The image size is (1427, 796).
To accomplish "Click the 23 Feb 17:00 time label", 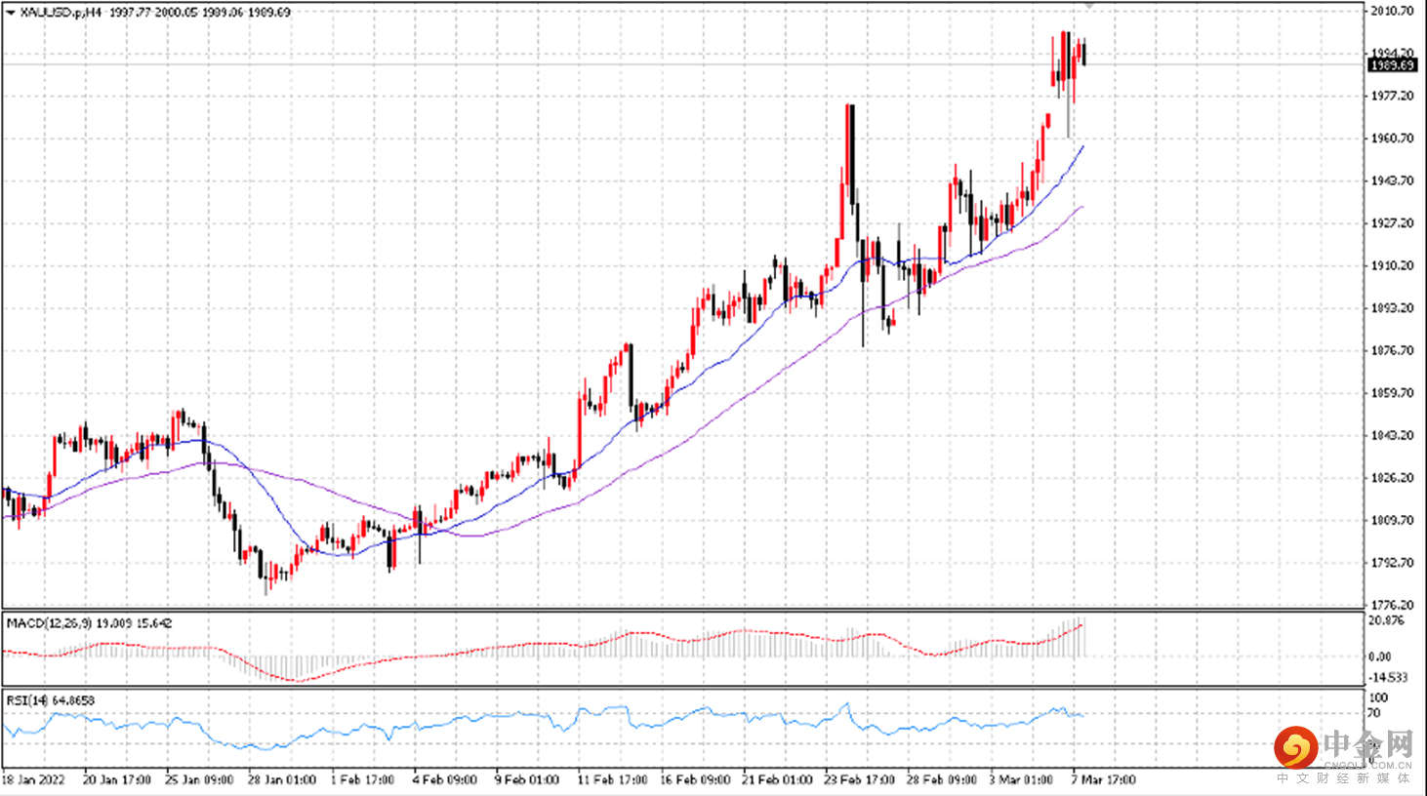I will [x=861, y=780].
